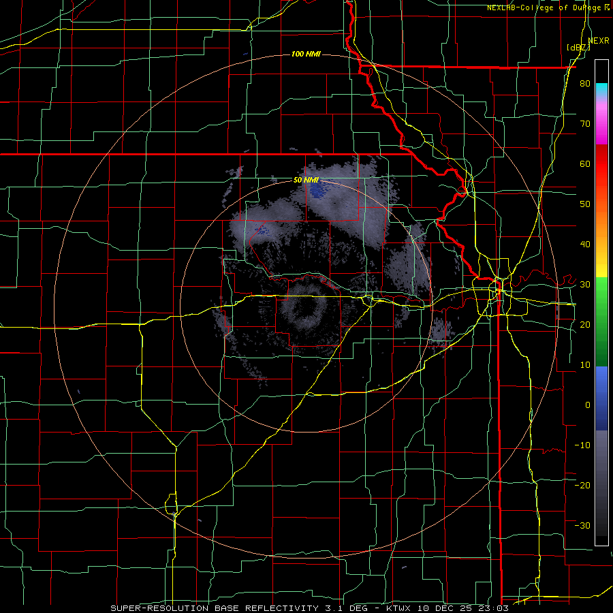Click the '50 NMI' range ring label
This screenshot has width=613, height=613.
306,180
